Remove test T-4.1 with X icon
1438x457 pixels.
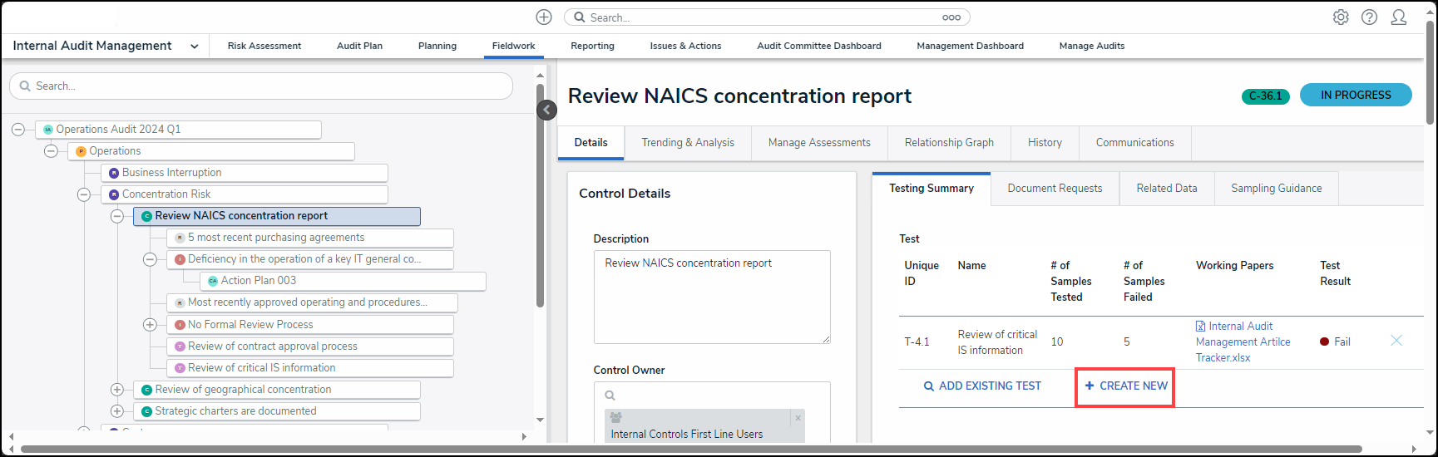1396,341
